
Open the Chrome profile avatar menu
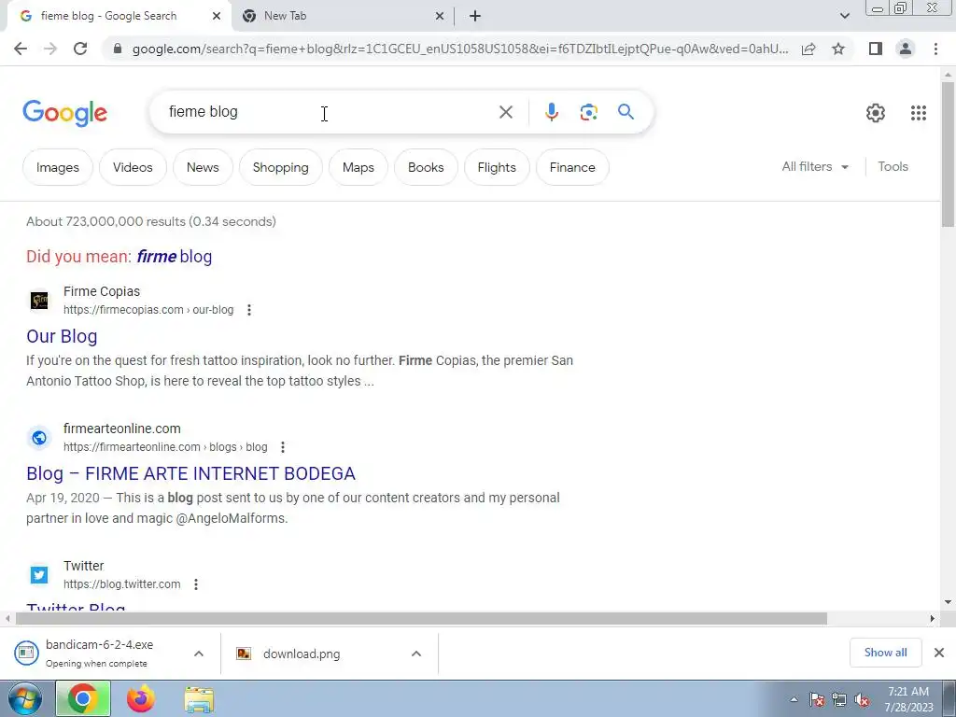tap(906, 49)
